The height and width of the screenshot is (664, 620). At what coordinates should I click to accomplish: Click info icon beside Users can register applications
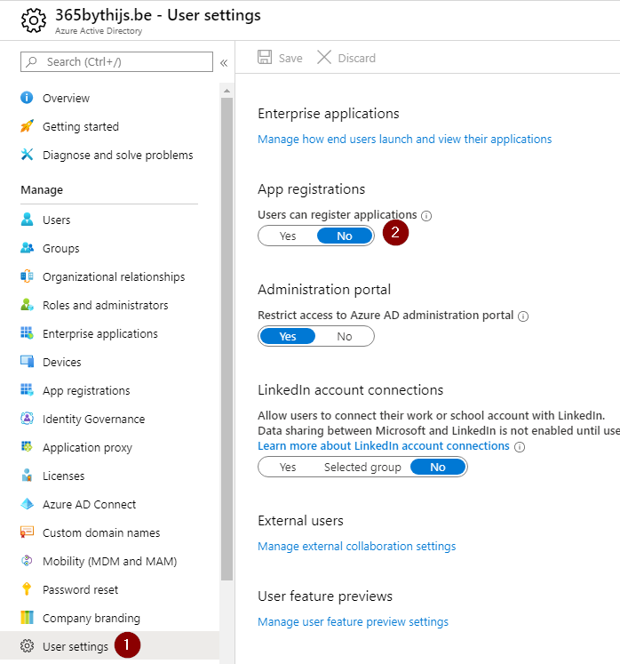(426, 215)
